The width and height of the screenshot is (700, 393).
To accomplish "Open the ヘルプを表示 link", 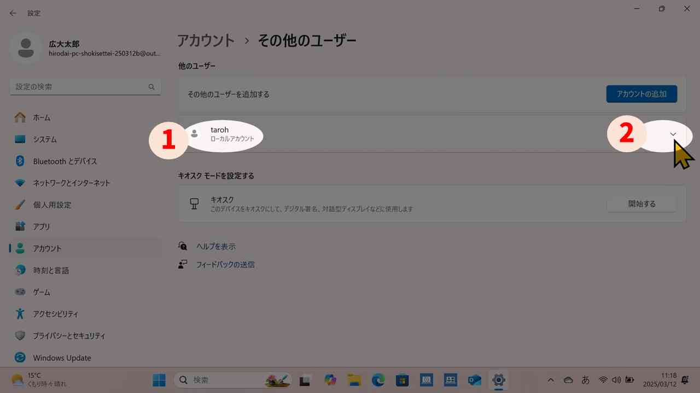I will click(215, 246).
